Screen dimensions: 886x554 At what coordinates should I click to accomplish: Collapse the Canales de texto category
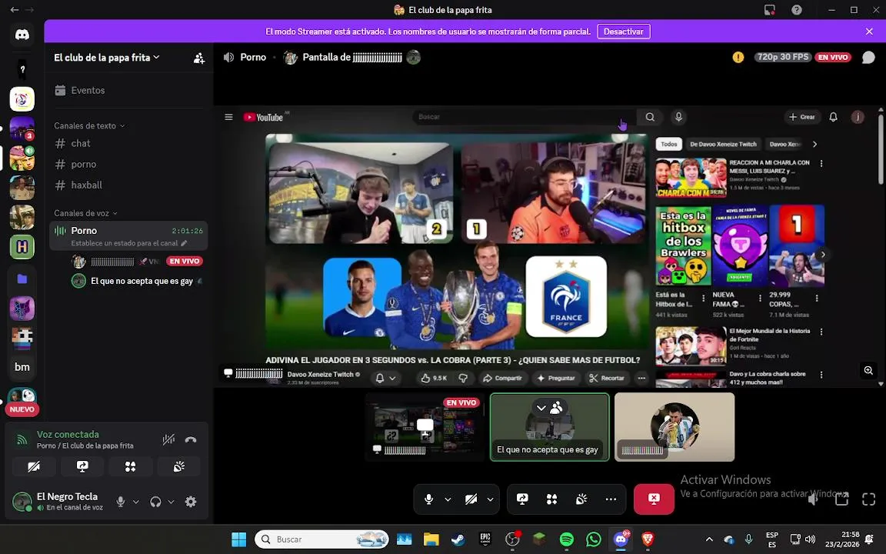pyautogui.click(x=88, y=125)
